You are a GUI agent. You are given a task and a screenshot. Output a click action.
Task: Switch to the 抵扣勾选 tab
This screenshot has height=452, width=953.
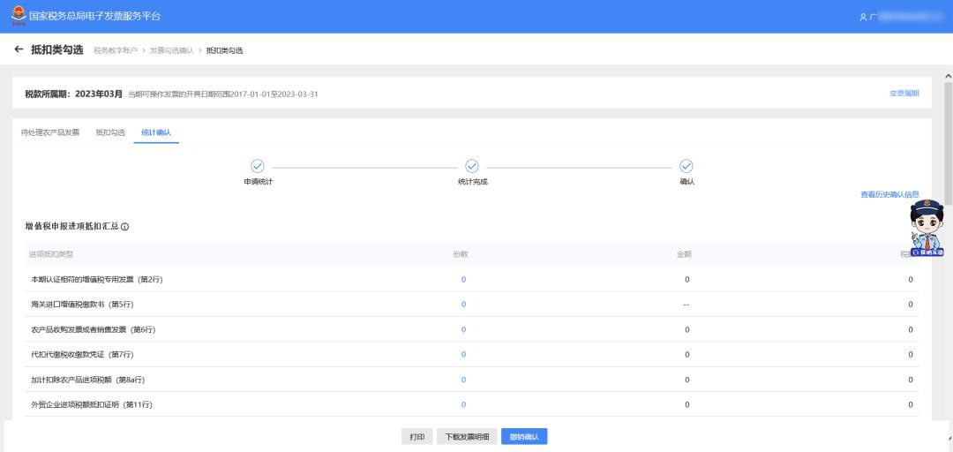[x=110, y=132]
